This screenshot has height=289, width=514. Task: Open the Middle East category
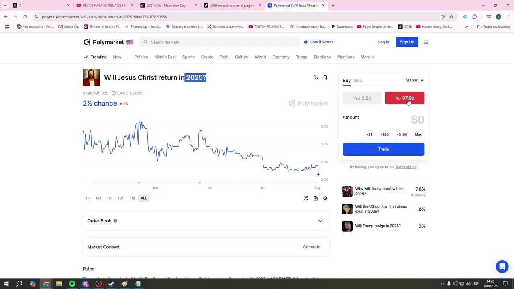pyautogui.click(x=165, y=57)
